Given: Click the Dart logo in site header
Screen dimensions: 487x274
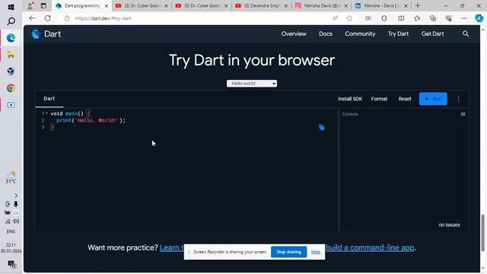Looking at the screenshot, I should [x=46, y=33].
